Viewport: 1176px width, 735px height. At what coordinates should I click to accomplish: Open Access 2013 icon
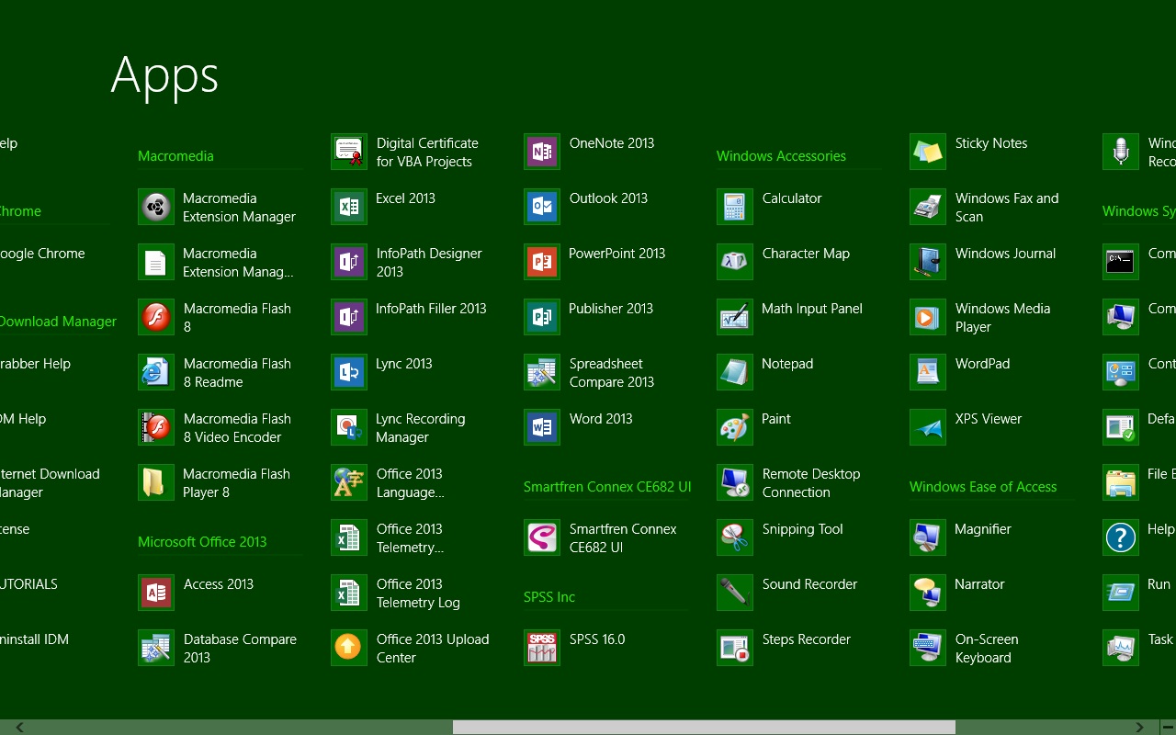[x=156, y=593]
